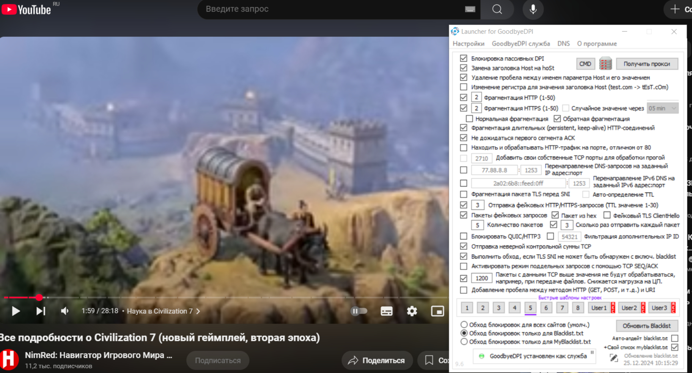Viewport: 692px width, 373px height.
Task: Enable 'Изменение регистра для значения заголовка Host'
Action: point(464,87)
